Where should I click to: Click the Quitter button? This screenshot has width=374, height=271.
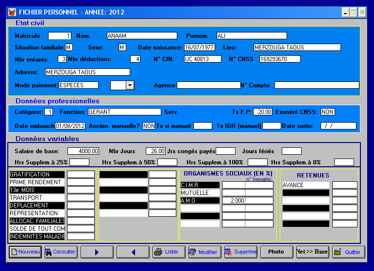(x=349, y=252)
